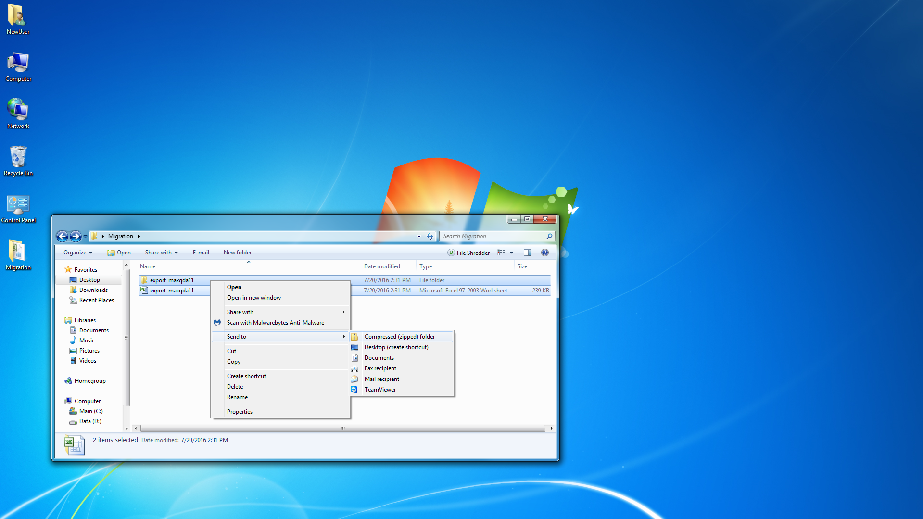Image resolution: width=923 pixels, height=519 pixels.
Task: Select the Computer desktop icon
Action: 18,67
